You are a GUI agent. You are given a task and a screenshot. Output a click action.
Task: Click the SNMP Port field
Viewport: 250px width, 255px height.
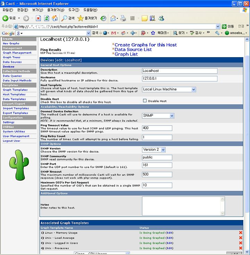tap(157, 165)
